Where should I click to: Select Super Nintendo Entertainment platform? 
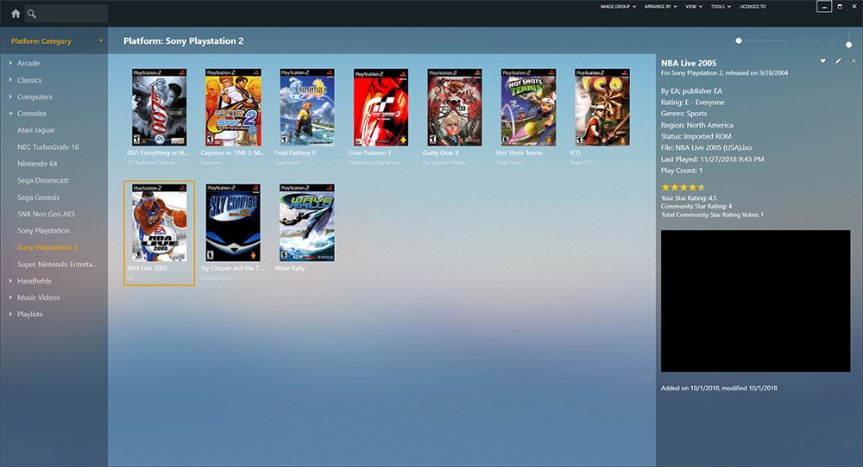[57, 265]
